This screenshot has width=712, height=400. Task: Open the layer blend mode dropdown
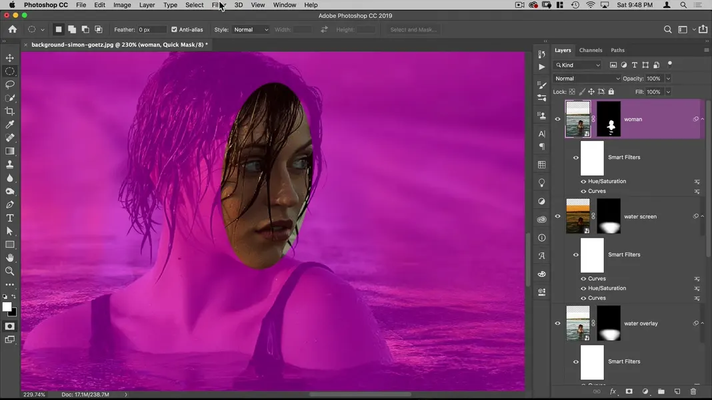click(587, 79)
